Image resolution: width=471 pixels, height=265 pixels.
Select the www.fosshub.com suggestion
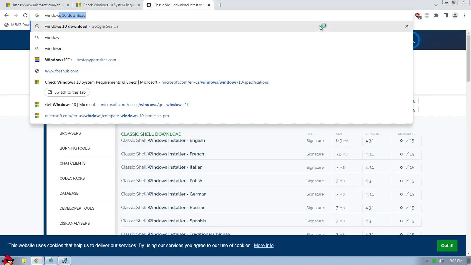221,71
